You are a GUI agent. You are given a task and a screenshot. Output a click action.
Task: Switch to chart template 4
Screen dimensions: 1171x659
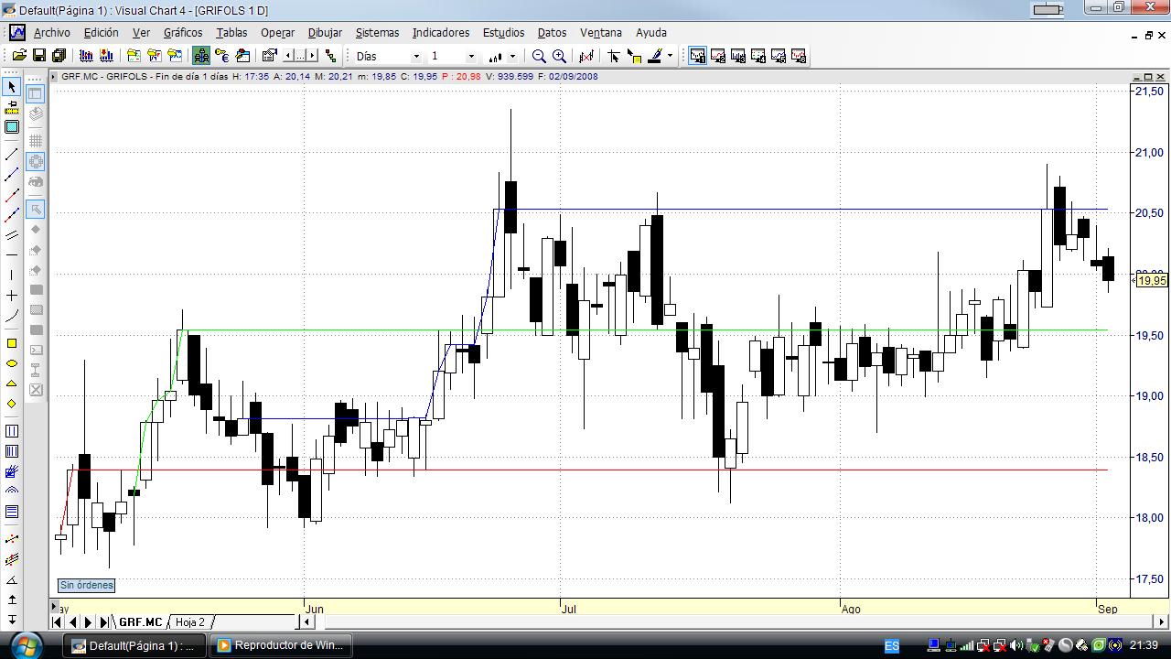(758, 56)
